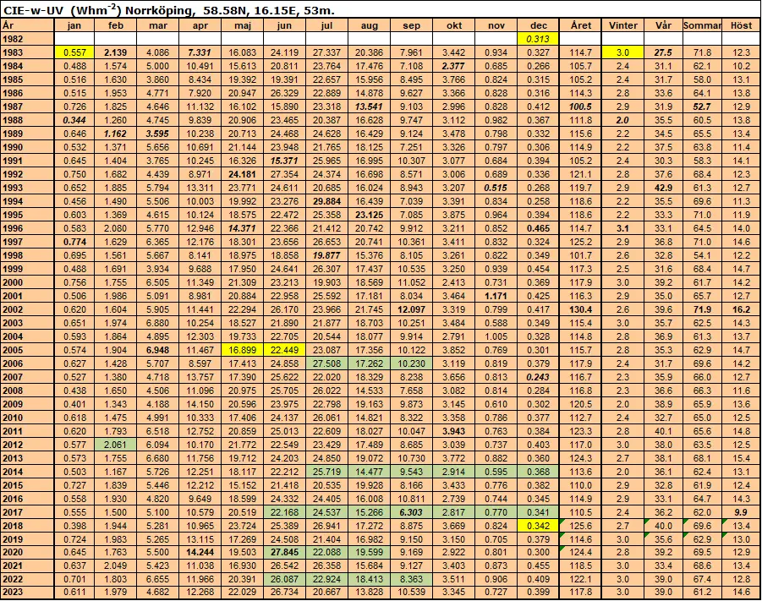The height and width of the screenshot is (601, 762).
Task: Select the yellow 0.342 cell in dec 2018
Action: 539,525
